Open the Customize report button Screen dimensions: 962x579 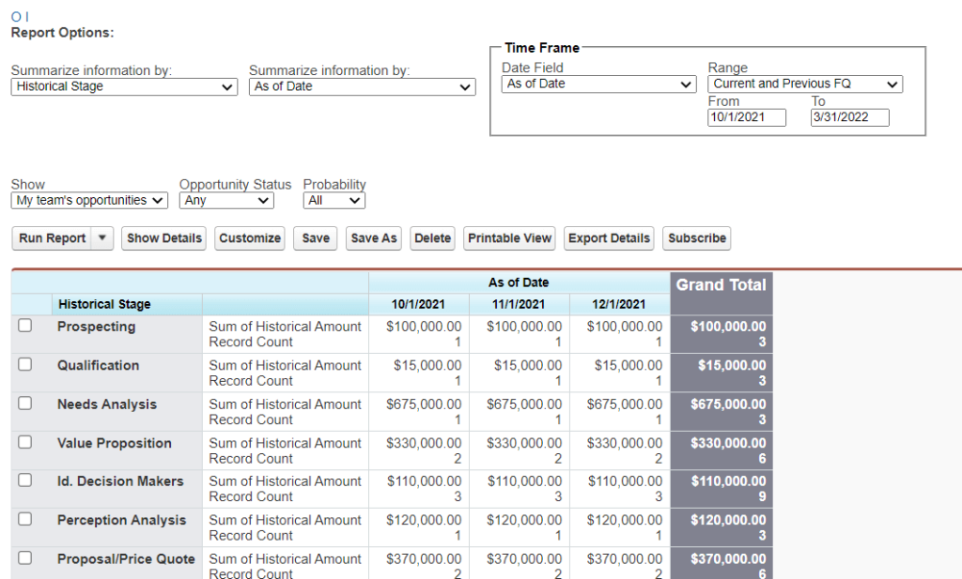pyautogui.click(x=250, y=238)
